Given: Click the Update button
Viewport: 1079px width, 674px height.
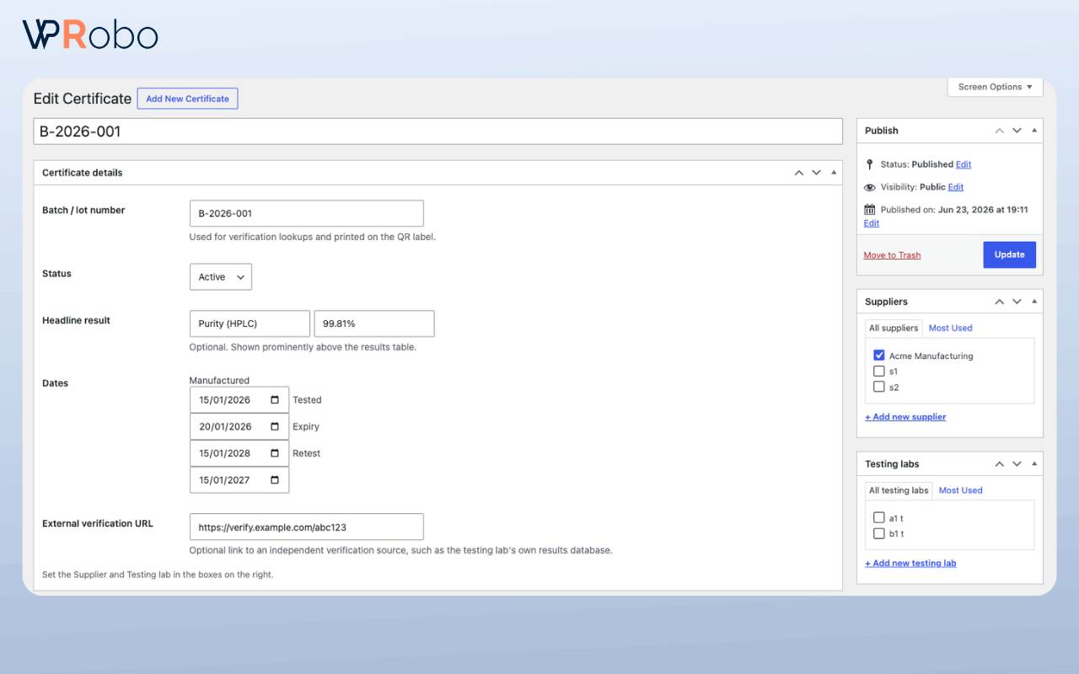Looking at the screenshot, I should point(1009,254).
